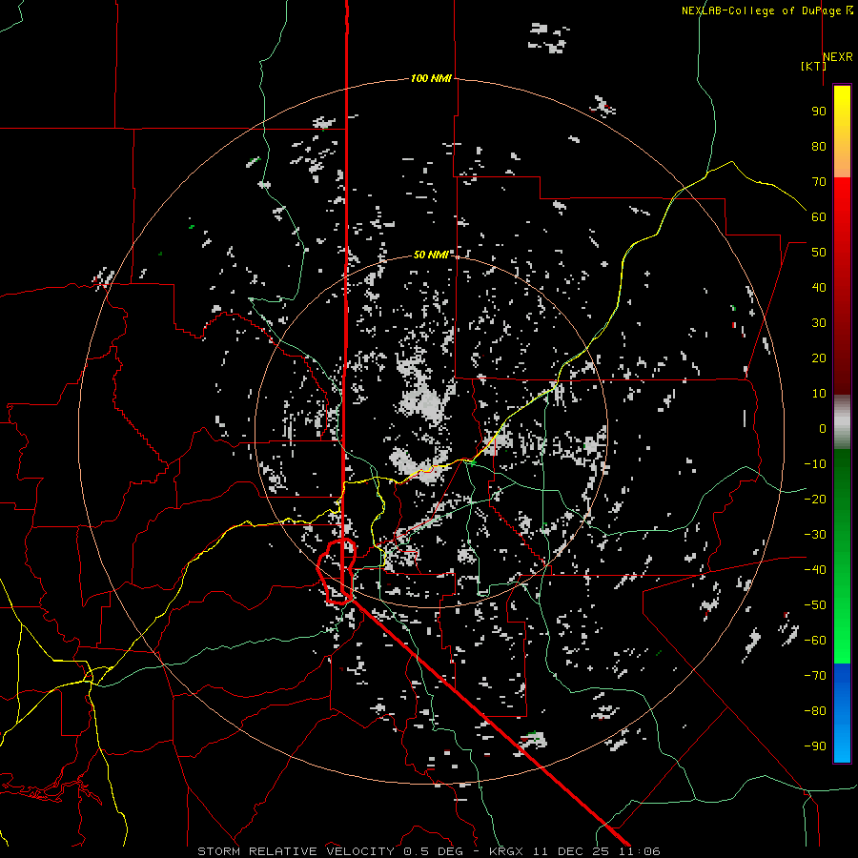Click the 90 value on the velocity scale
The image size is (858, 858).
tap(819, 112)
